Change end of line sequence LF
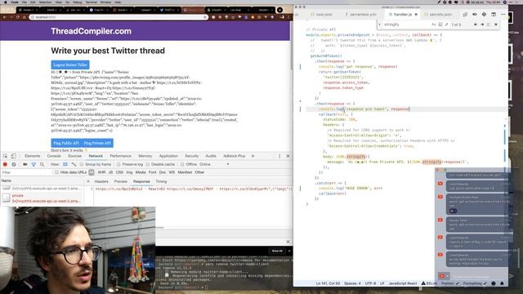This screenshot has height=294, width=523. coord(382,283)
